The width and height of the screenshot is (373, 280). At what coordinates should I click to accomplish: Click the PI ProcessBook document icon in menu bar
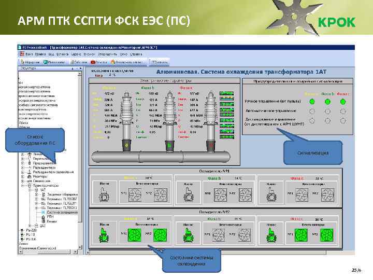coord(22,54)
